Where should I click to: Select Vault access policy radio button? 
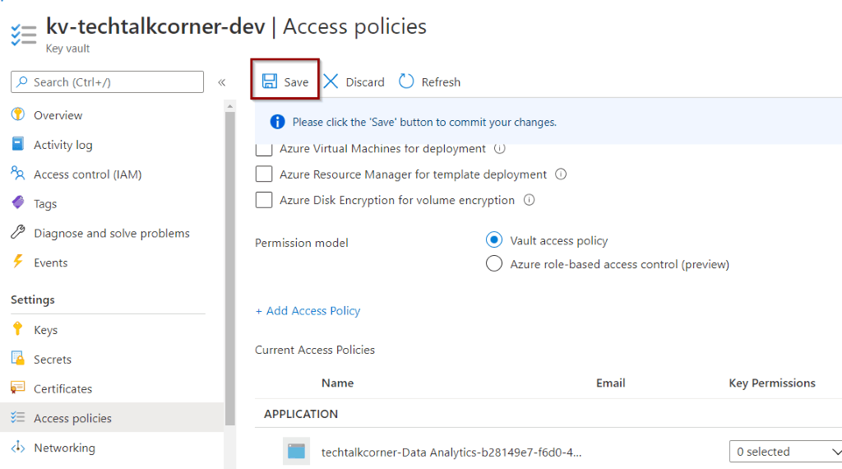pos(494,239)
